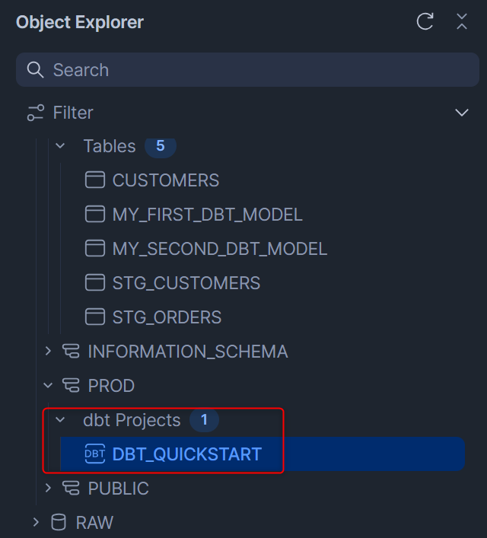Expand the RAW database arrow
The width and height of the screenshot is (487, 538).
coord(36,522)
